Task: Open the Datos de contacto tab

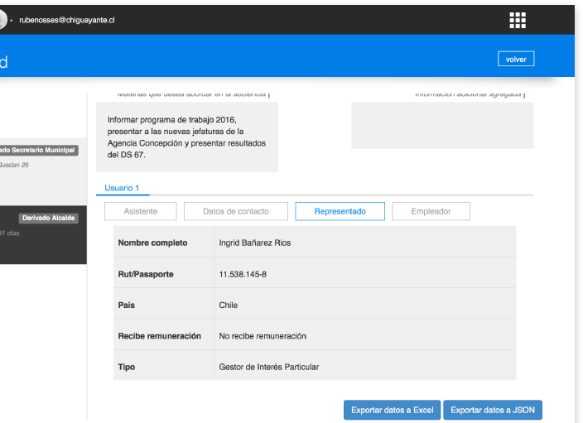Action: (x=236, y=212)
